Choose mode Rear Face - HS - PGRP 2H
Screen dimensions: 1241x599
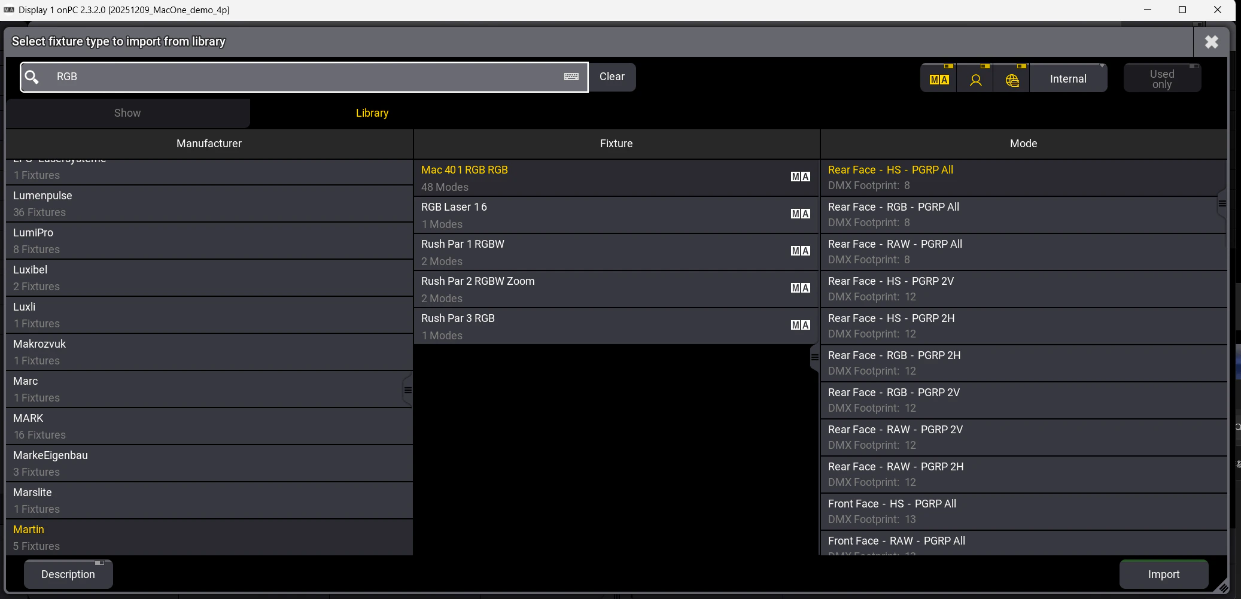[x=1024, y=326]
